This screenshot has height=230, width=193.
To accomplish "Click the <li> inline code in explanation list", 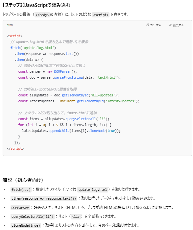I will point(76,217).
